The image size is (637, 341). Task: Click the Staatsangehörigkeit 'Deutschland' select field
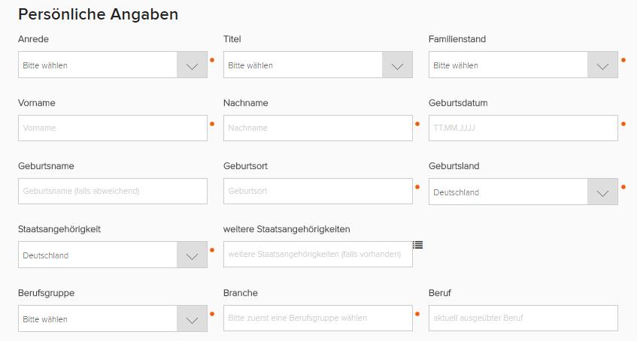pos(98,255)
